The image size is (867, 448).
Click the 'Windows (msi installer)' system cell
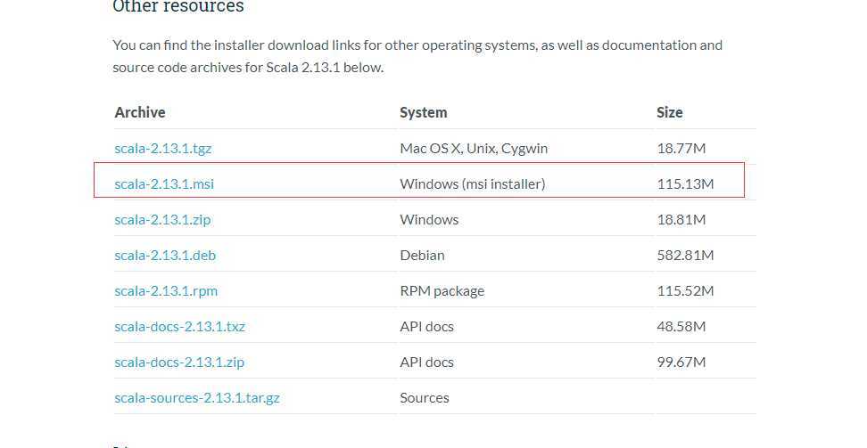click(x=473, y=184)
